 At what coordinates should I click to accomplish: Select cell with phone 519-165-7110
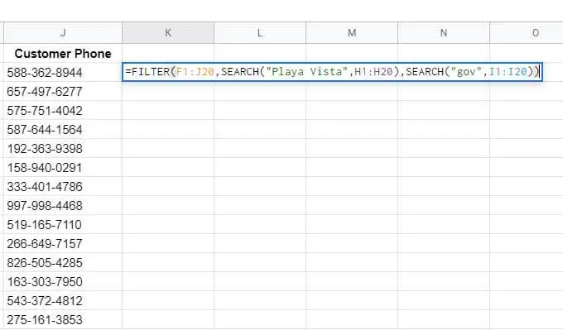click(63, 224)
